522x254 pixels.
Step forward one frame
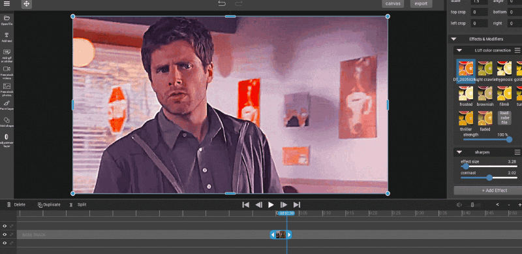(284, 204)
